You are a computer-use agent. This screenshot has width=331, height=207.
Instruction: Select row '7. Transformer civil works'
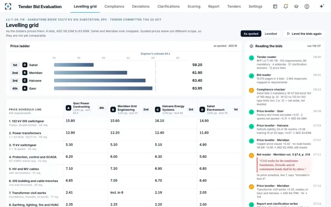click(124, 195)
